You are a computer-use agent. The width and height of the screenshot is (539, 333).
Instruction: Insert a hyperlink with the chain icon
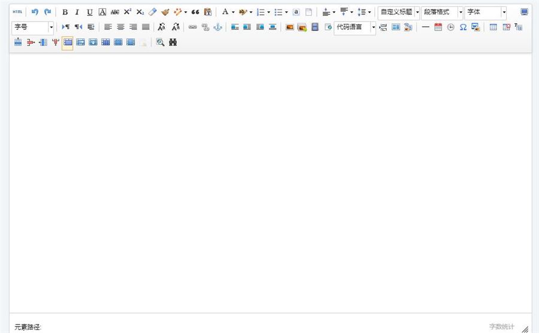tap(192, 27)
